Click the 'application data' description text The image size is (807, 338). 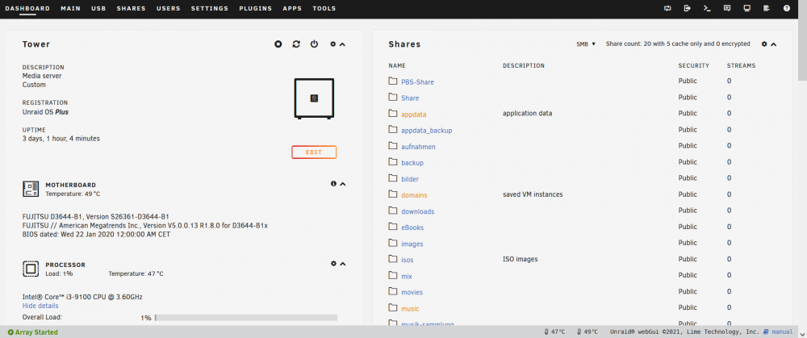click(x=527, y=113)
